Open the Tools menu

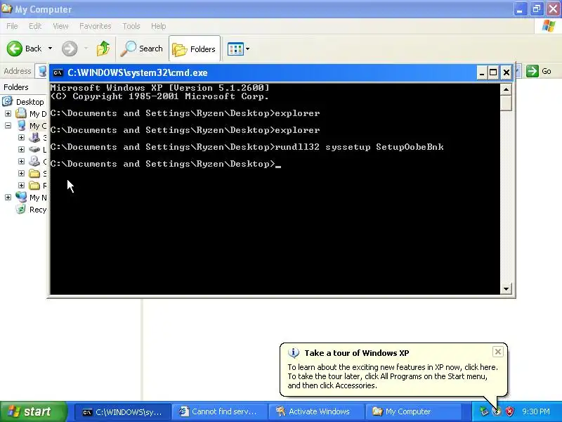[131, 26]
